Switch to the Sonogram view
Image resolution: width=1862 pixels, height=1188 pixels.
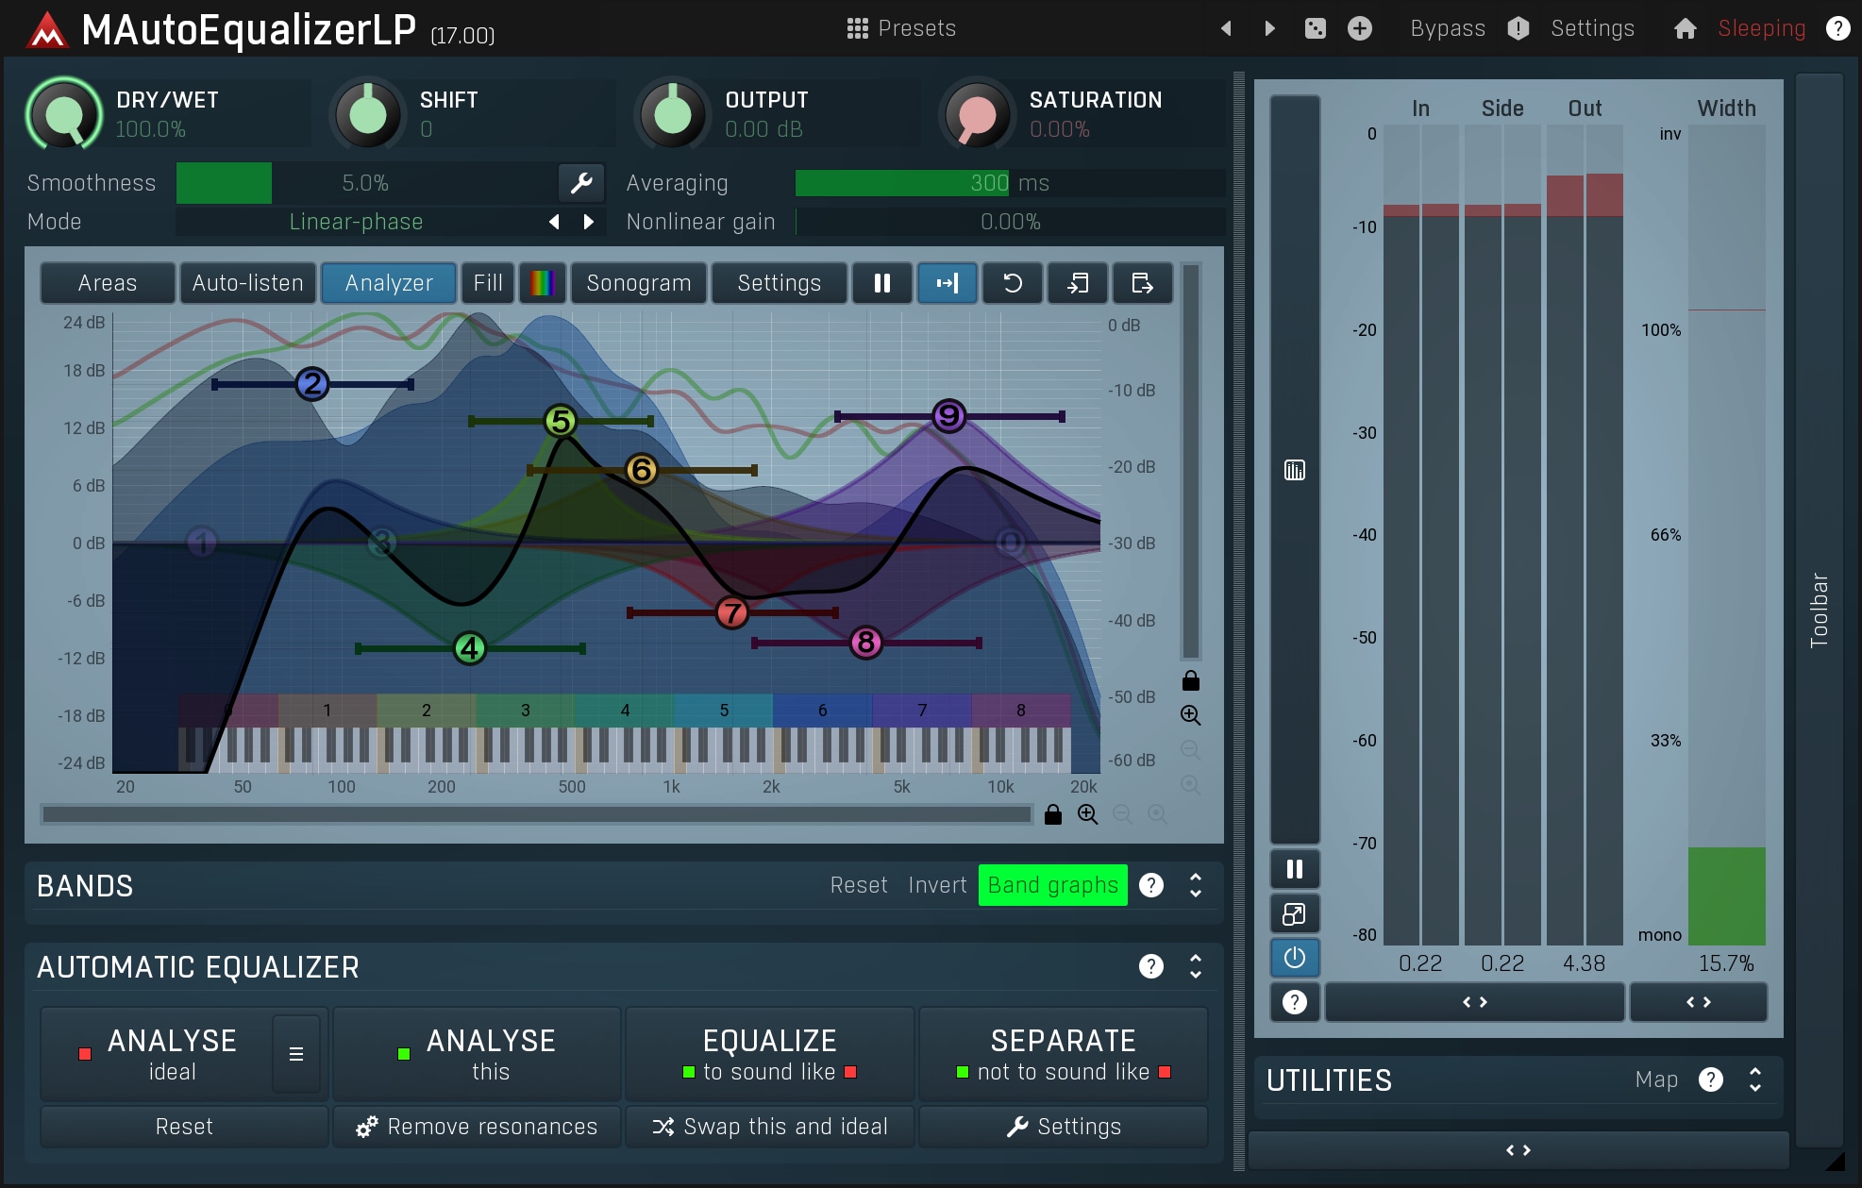point(638,283)
